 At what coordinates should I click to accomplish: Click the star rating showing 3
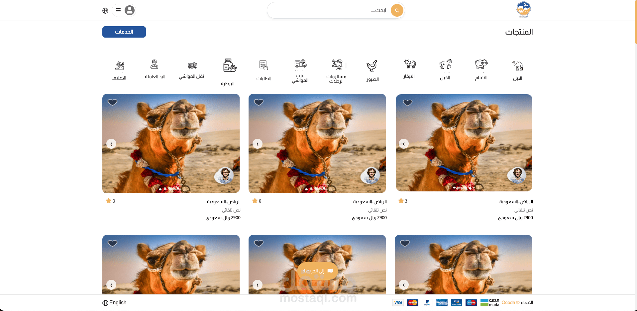coord(403,201)
